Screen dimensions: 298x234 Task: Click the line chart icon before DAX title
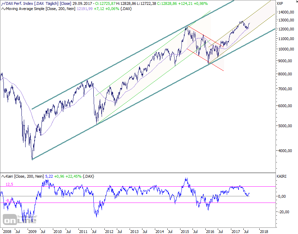[3, 3]
